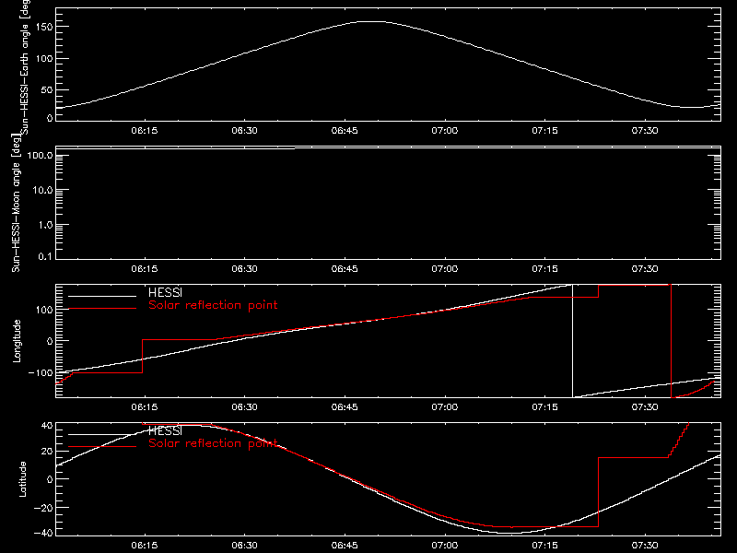Click the 0 tick on Longitude axis
Image resolution: width=737 pixels, height=553 pixels.
point(50,341)
